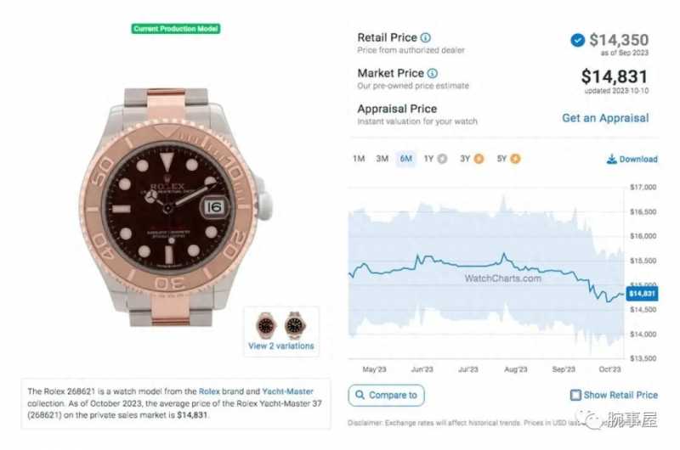Select the 3M time range
The image size is (680, 450).
click(382, 159)
